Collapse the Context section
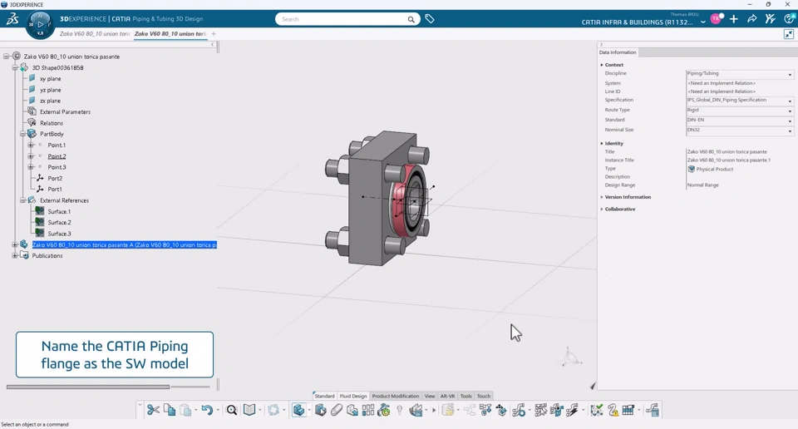Viewport: 798px width, 429px height. (x=602, y=65)
